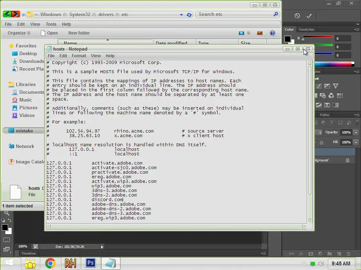Add a Photo Filter adjustment in Photoshop
This screenshot has width=361, height=270.
[323, 96]
